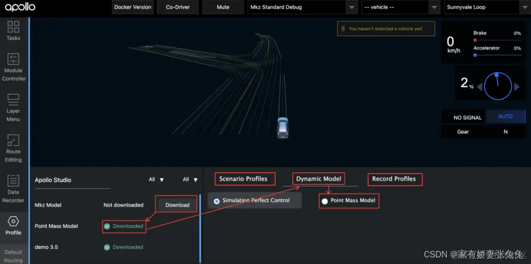
Task: Click the Accelerator percentage bar
Action: [497, 55]
